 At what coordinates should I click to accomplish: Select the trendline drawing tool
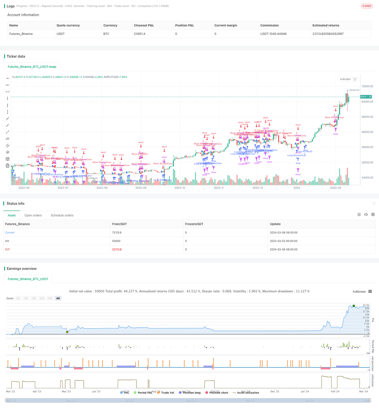[x=8, y=119]
